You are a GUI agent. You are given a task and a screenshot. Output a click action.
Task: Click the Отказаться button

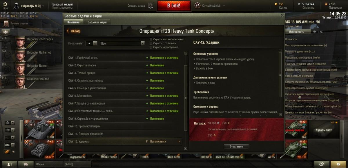coord(236,147)
